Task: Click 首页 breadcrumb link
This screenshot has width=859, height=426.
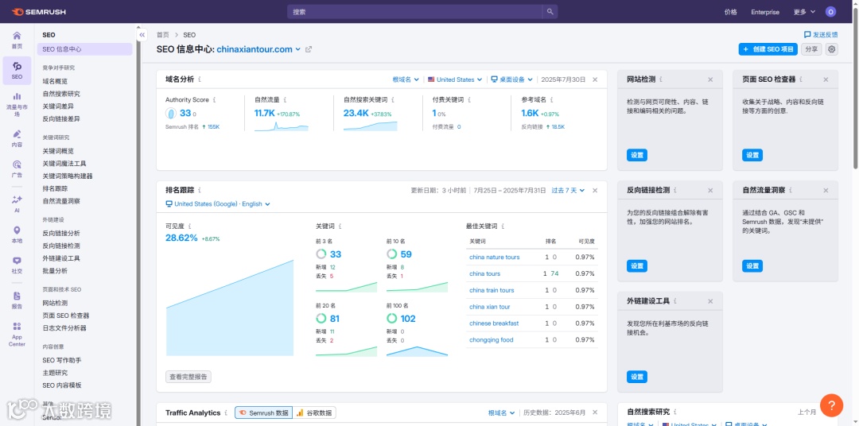Action: pyautogui.click(x=163, y=35)
